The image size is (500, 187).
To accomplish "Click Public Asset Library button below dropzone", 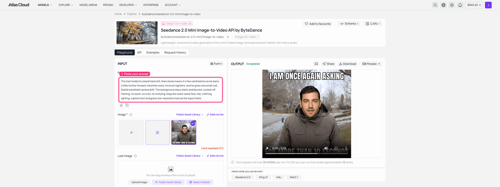I will [x=168, y=182].
